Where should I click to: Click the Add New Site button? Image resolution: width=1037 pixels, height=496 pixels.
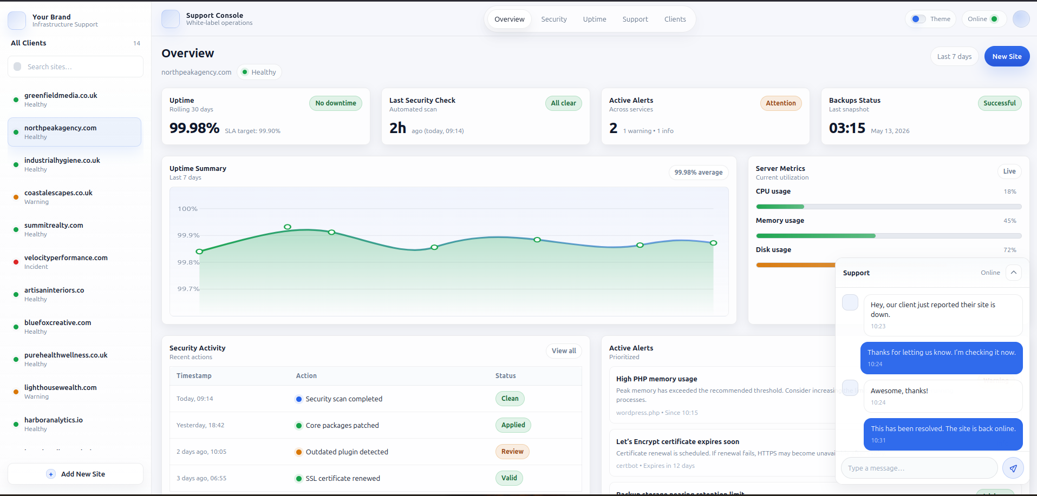(x=75, y=474)
